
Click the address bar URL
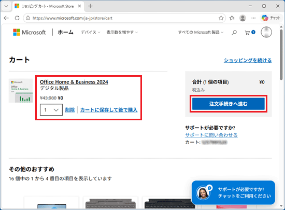pos(73,18)
